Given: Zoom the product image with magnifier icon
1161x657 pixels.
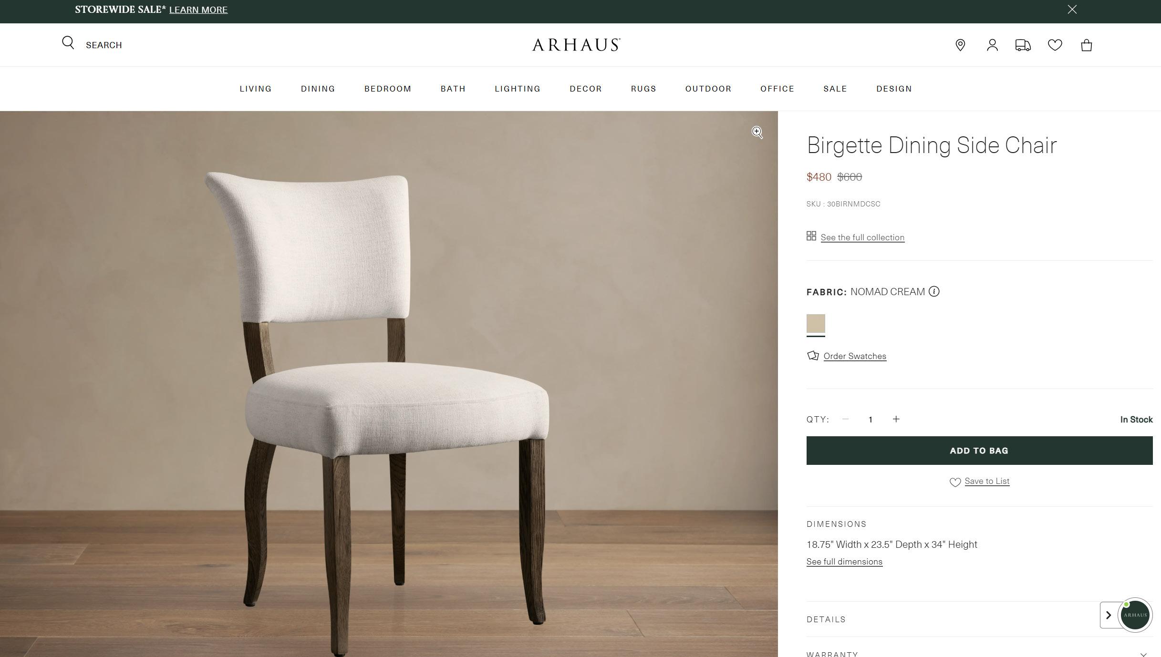Looking at the screenshot, I should point(757,132).
